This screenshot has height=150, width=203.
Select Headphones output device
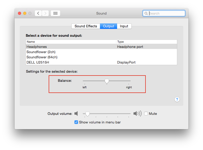102,47
